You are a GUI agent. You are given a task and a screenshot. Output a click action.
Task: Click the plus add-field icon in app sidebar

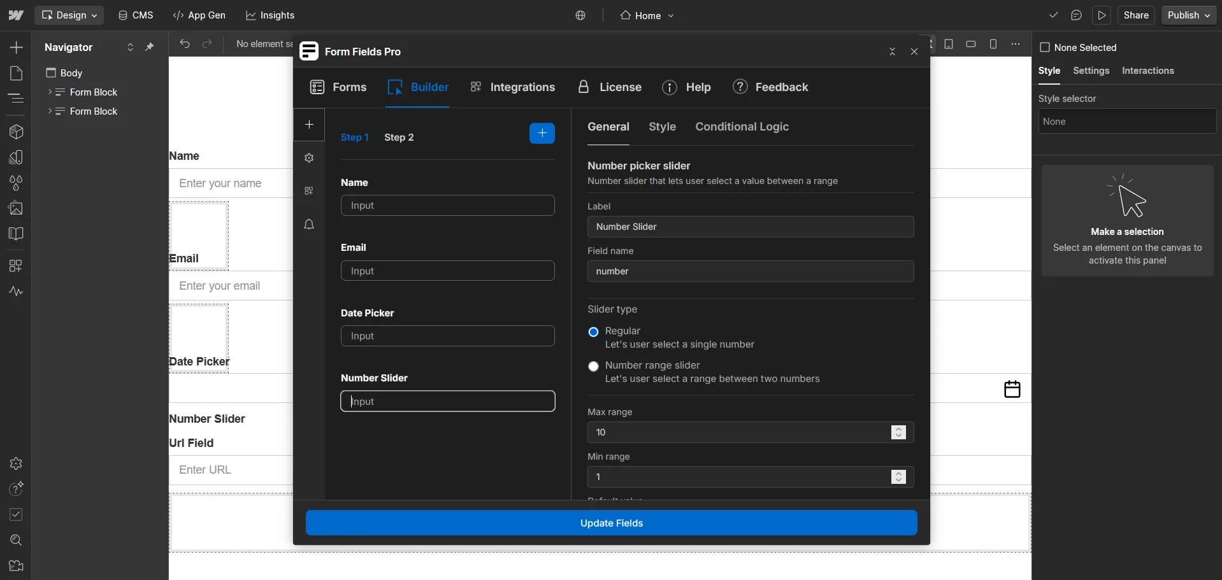point(309,124)
